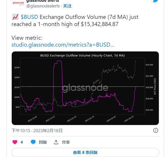Click the chart increasing emoji
The height and width of the screenshot is (157, 168).
pyautogui.click(x=15, y=17)
